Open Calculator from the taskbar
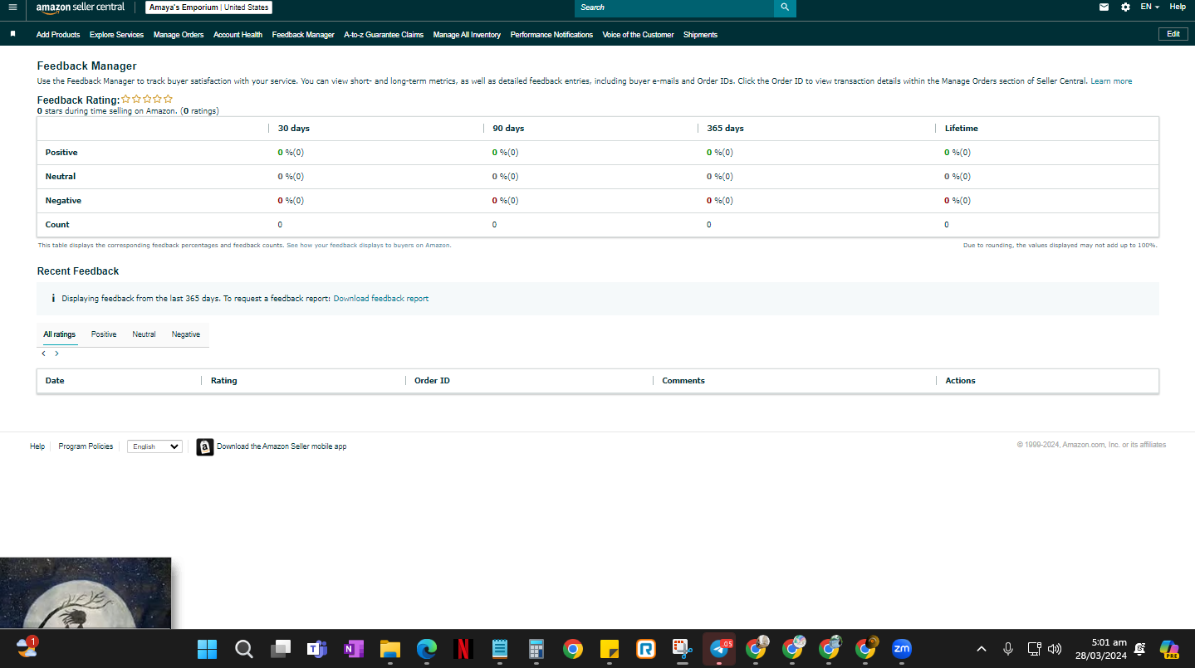 [536, 649]
